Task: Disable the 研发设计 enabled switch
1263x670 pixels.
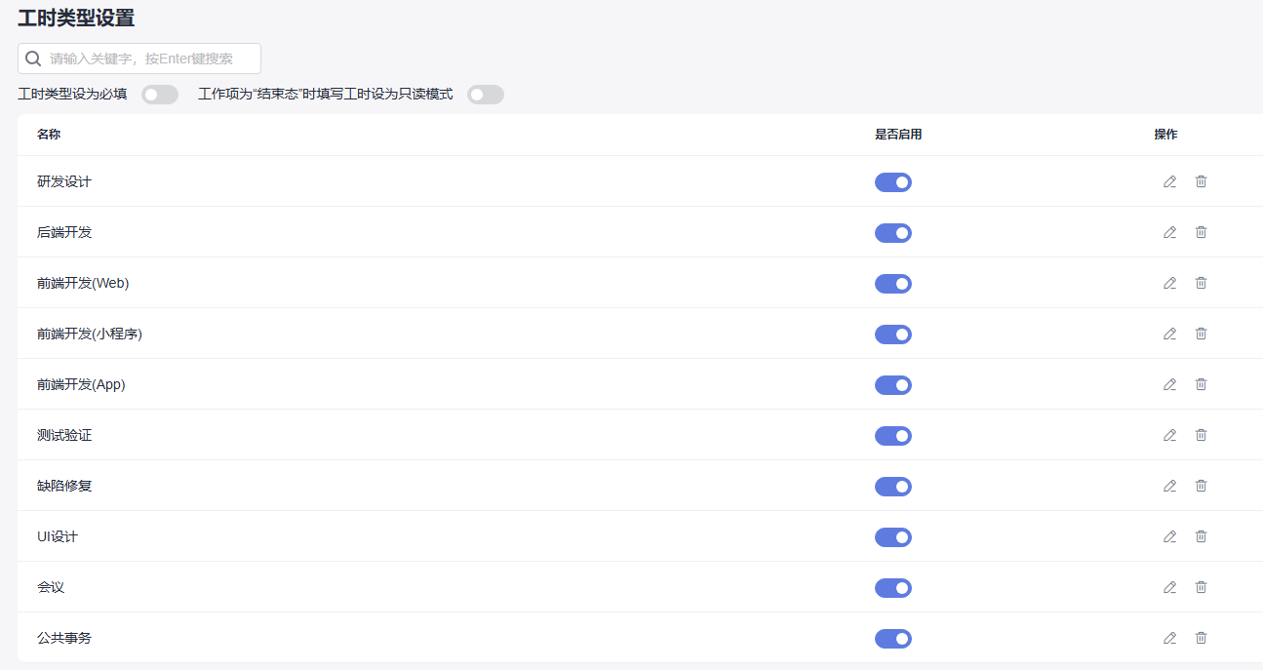Action: click(892, 182)
